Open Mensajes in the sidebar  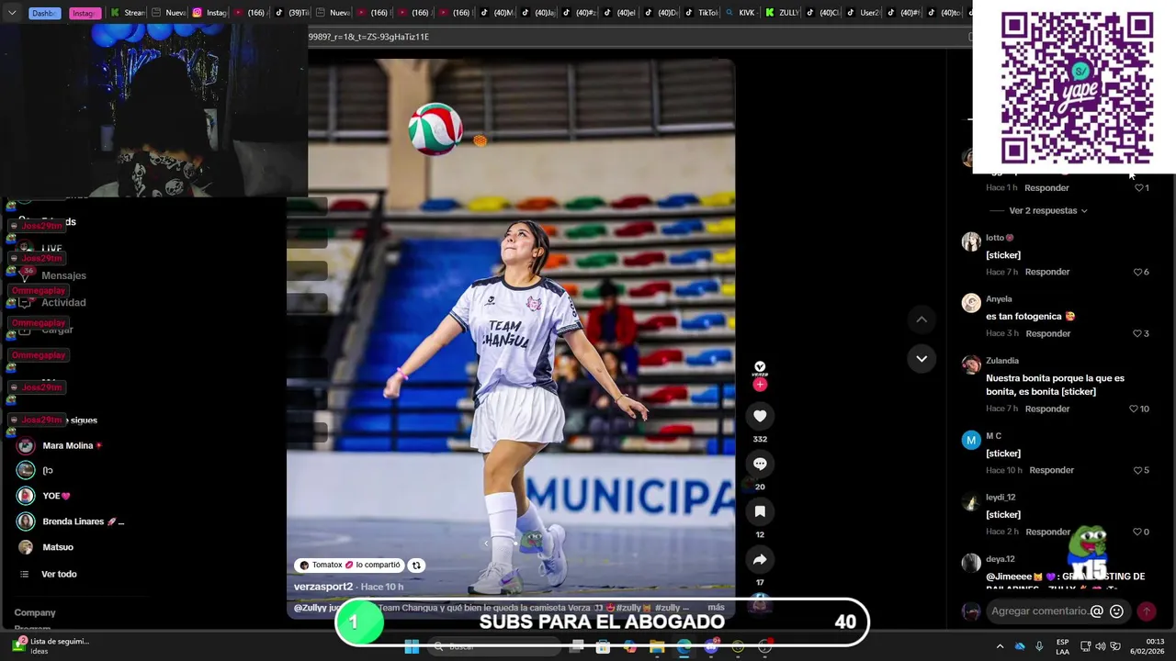click(x=63, y=275)
